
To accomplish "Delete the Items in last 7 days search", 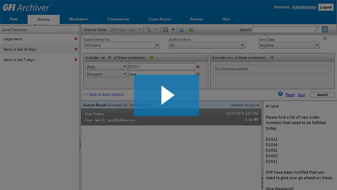I will [x=76, y=60].
